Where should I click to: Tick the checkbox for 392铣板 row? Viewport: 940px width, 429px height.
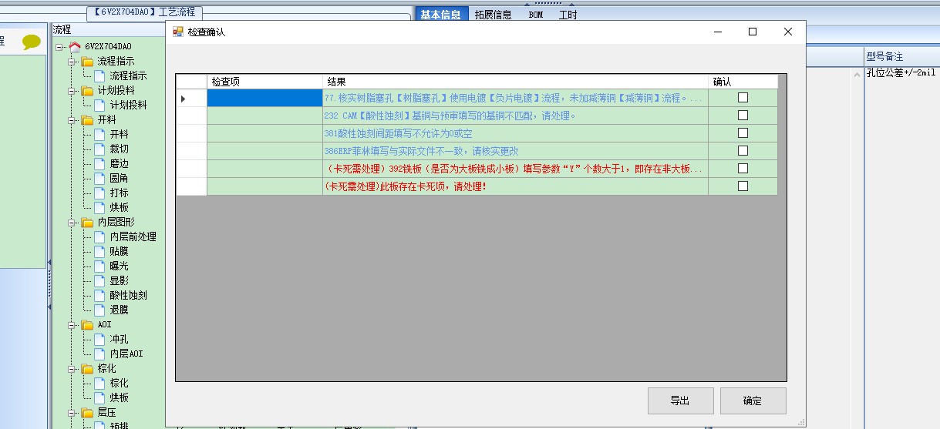point(743,169)
